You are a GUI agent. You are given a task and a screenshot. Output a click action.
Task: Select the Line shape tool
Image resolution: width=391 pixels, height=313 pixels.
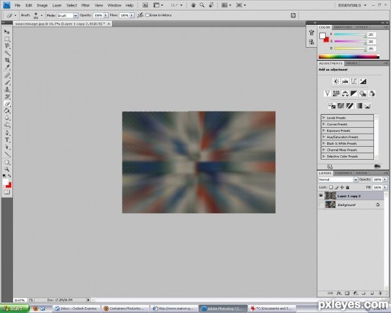point(7,155)
